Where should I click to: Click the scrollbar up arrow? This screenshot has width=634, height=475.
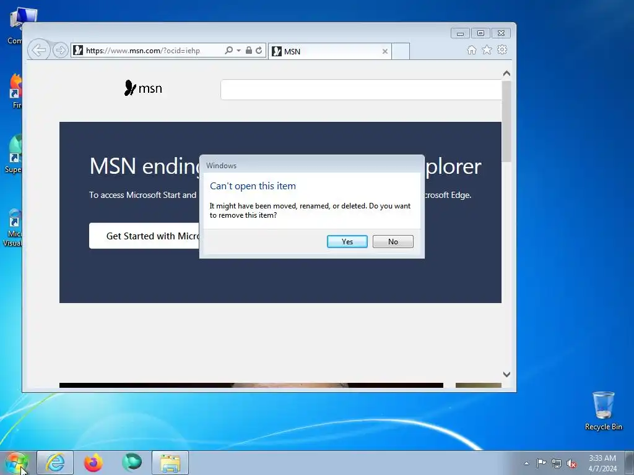[x=506, y=74]
